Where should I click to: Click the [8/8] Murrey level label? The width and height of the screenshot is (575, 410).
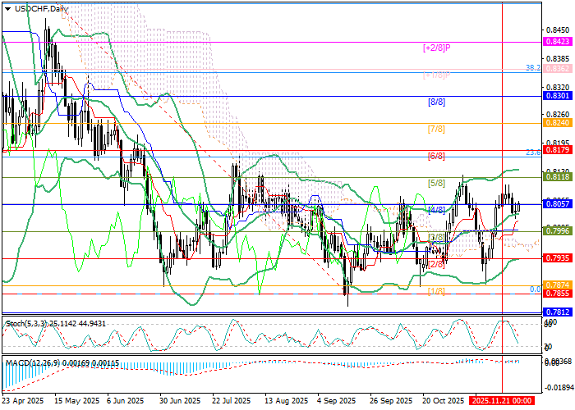tap(436, 102)
